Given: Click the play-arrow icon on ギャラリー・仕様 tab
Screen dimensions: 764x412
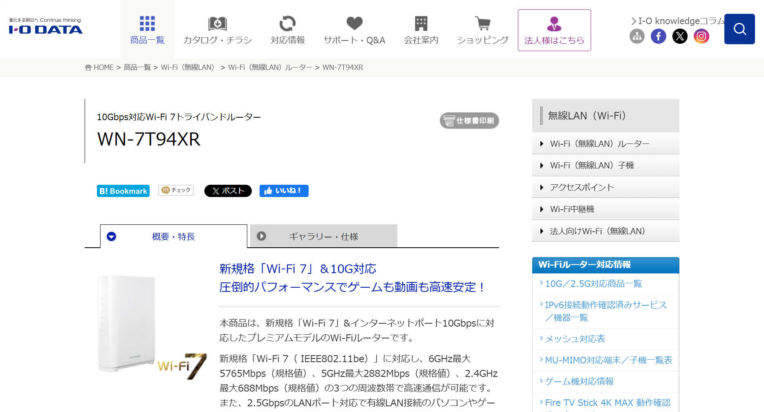Looking at the screenshot, I should (261, 236).
